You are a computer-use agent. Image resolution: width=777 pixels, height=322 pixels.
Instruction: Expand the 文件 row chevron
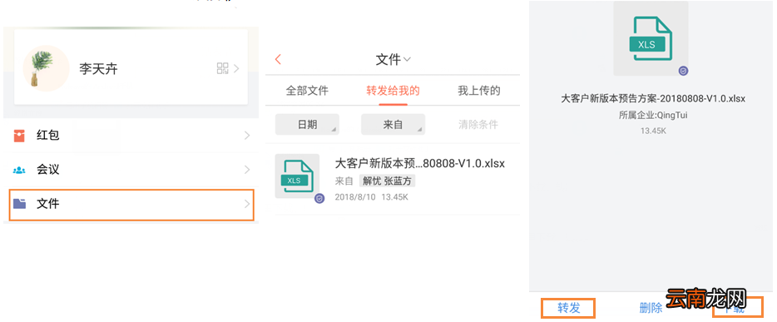click(x=247, y=203)
